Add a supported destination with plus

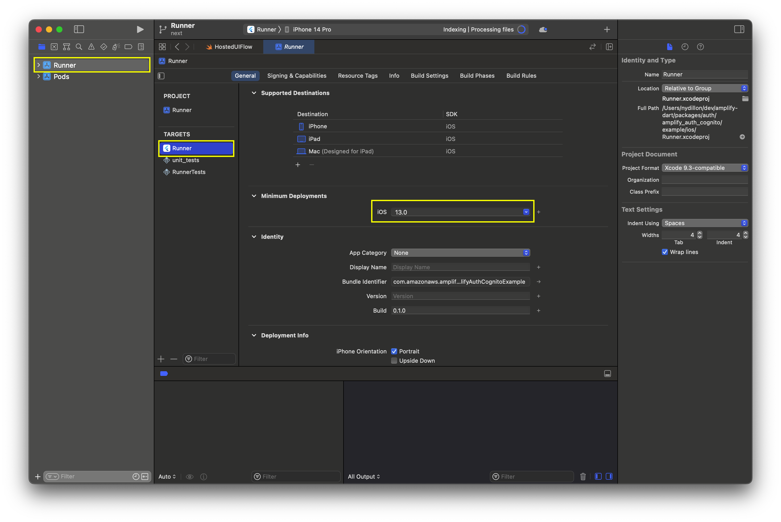click(298, 165)
